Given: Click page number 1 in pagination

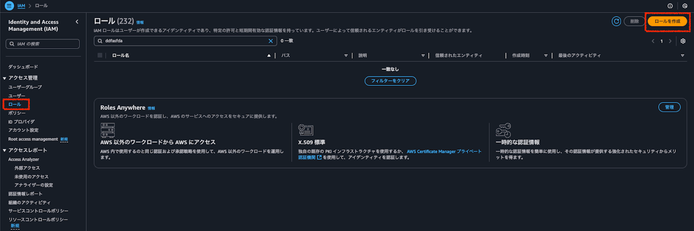Looking at the screenshot, I should pyautogui.click(x=661, y=41).
